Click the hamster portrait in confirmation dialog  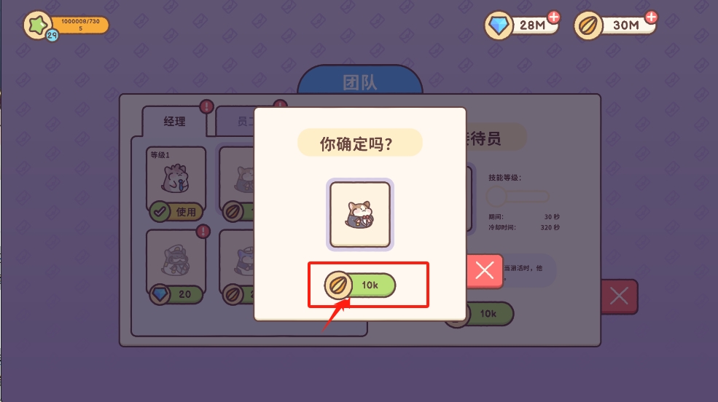point(360,215)
